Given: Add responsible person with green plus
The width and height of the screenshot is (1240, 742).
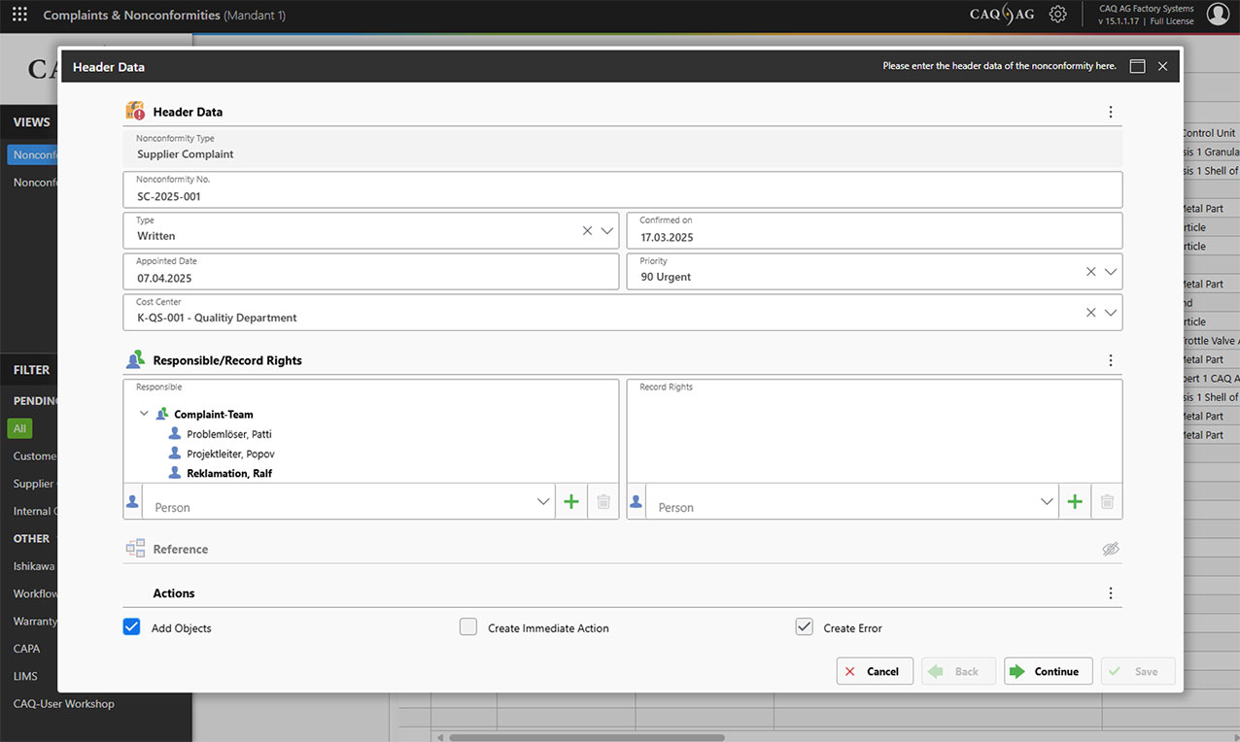Looking at the screenshot, I should click(x=571, y=502).
